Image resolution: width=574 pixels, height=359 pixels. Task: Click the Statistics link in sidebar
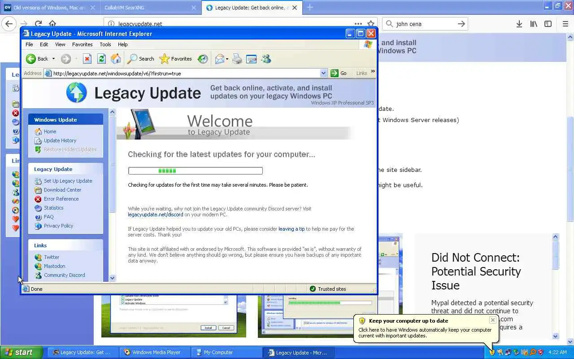coord(53,208)
